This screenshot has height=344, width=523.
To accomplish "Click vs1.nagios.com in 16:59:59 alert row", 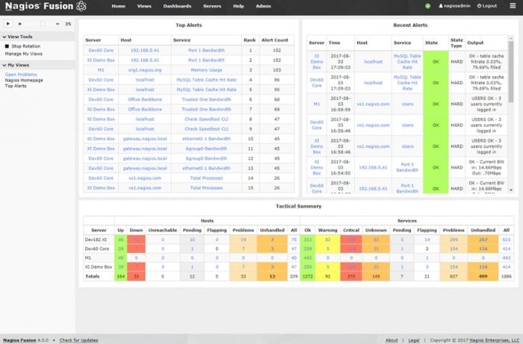I will point(373,104).
